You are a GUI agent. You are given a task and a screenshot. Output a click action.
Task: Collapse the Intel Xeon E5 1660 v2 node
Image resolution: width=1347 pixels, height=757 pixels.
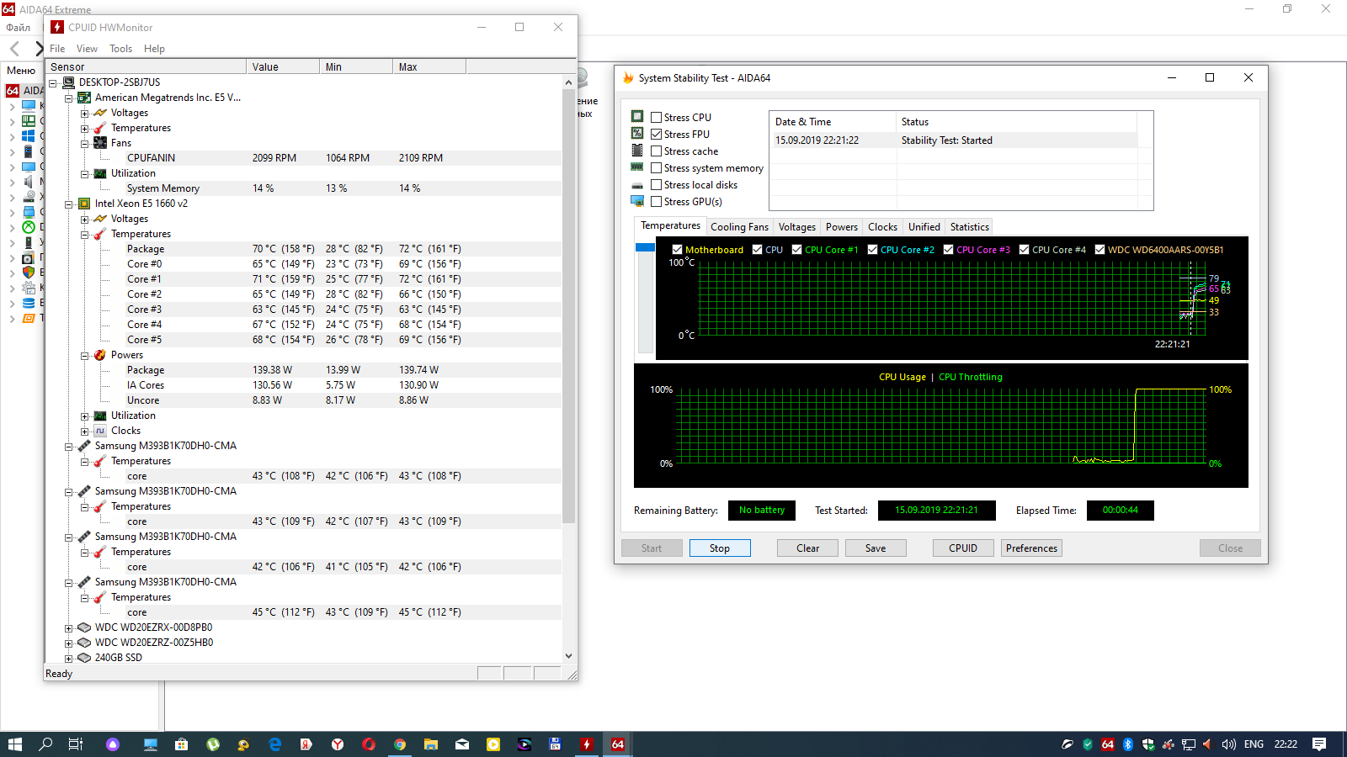coord(69,204)
